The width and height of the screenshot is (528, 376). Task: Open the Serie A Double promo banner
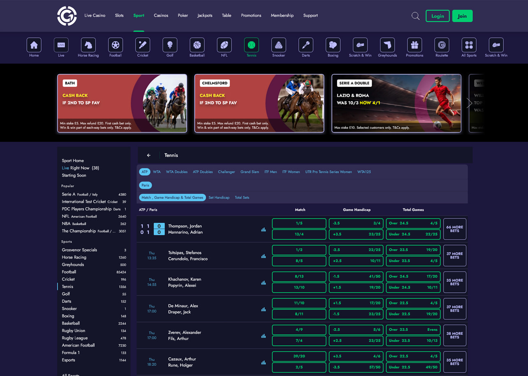[x=396, y=103]
